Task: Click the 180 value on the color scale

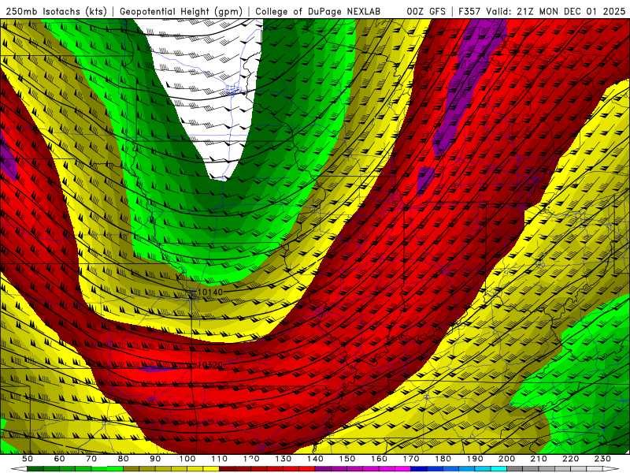Action: point(443,459)
